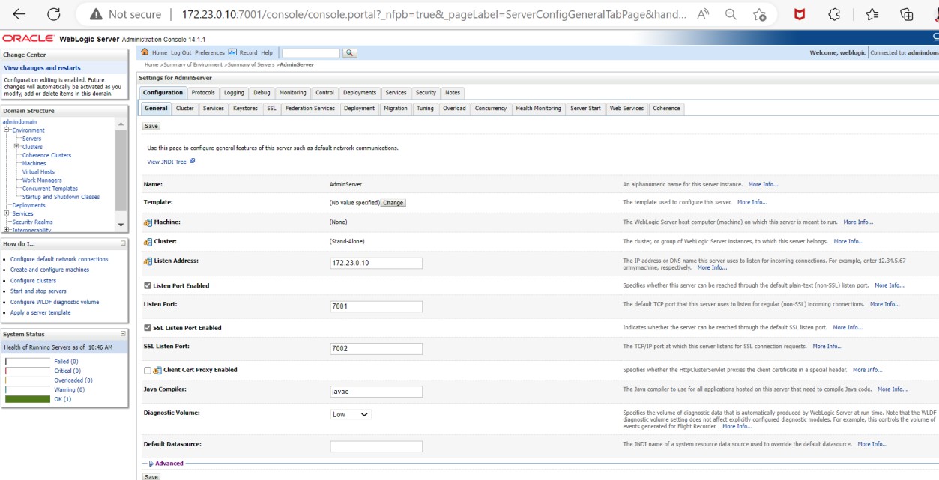Viewport: 939px width, 480px height.
Task: Click the Java Compiler input field
Action: tap(376, 392)
